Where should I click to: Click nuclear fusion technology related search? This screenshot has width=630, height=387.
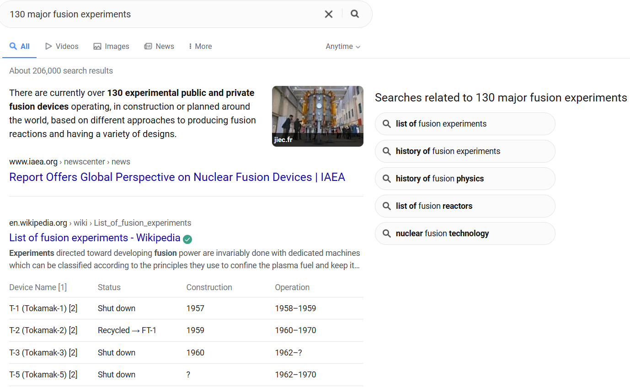point(464,233)
